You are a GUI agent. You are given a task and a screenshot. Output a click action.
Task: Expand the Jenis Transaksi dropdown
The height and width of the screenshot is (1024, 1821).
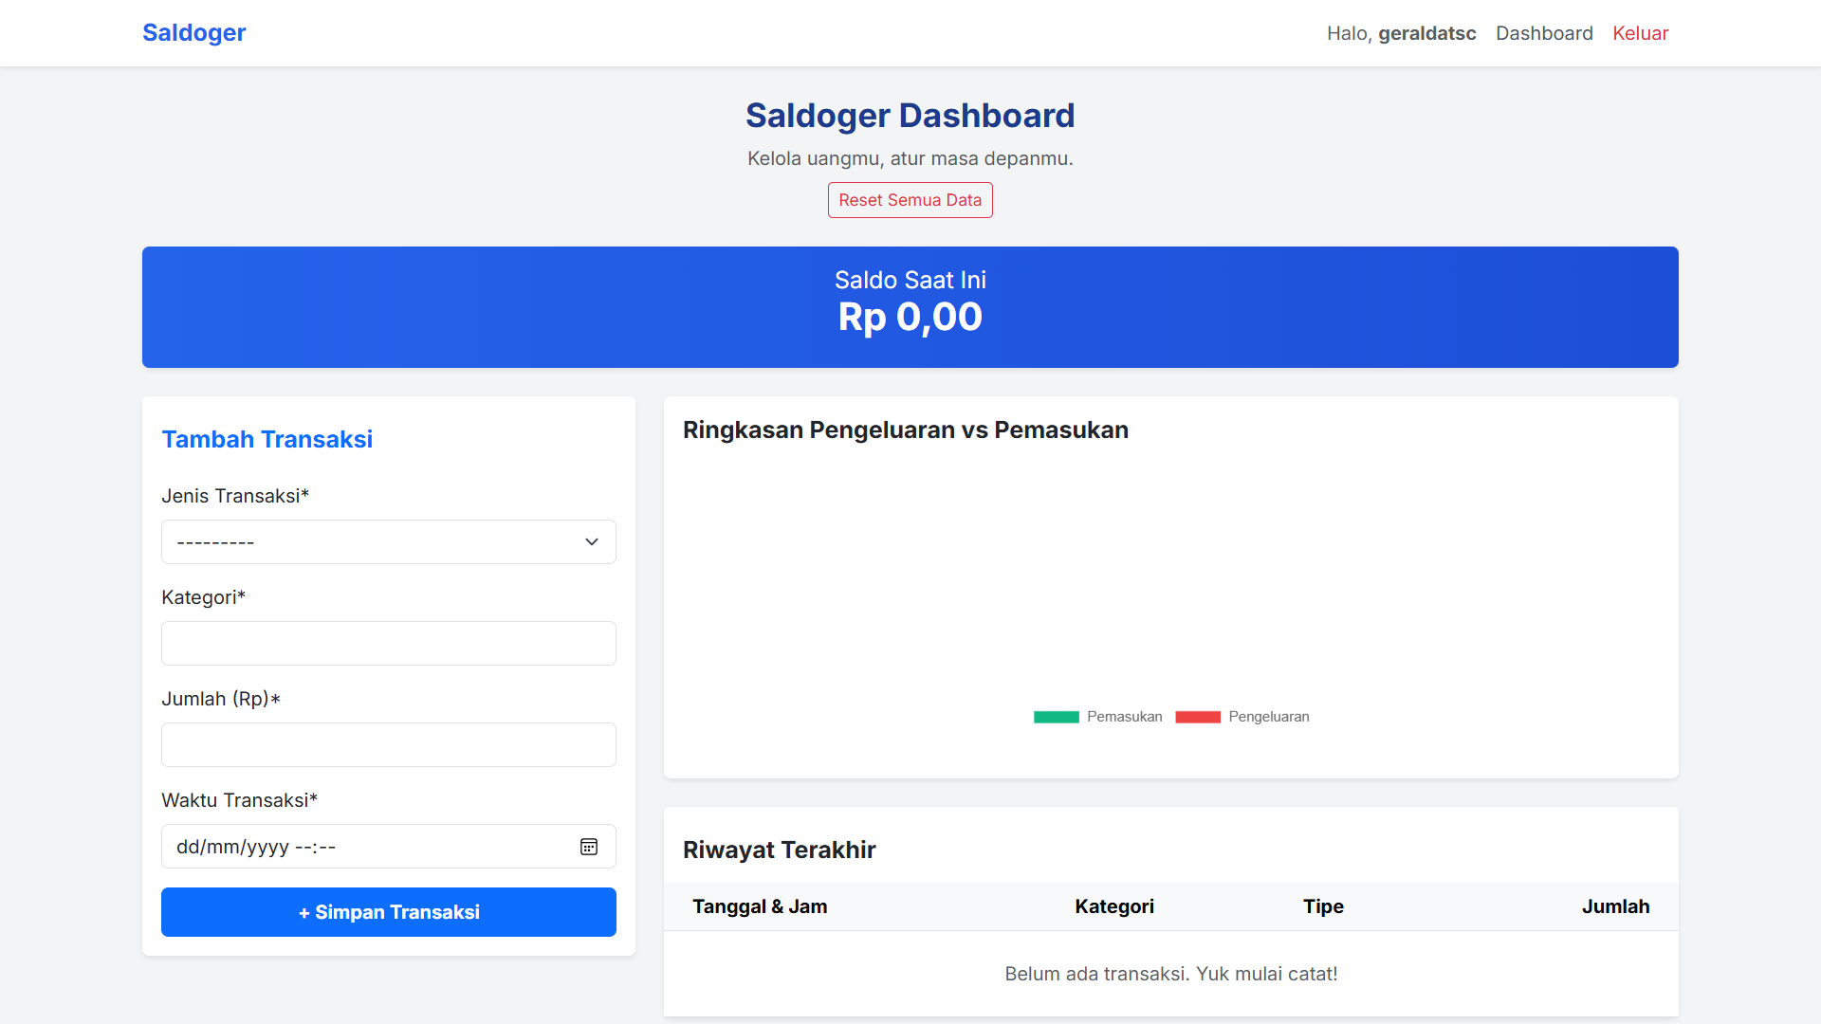[x=388, y=541]
